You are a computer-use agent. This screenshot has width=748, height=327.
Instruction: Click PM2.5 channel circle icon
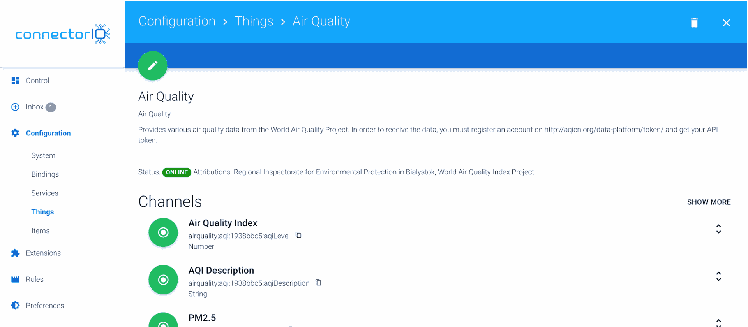pos(163,320)
